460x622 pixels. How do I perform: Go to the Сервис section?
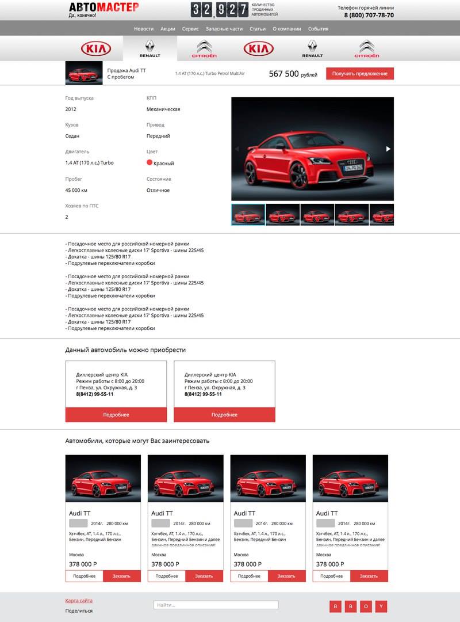click(190, 29)
